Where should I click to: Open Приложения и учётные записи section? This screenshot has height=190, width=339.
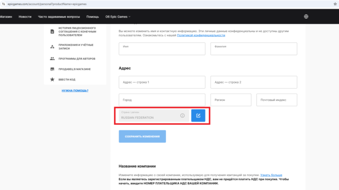coord(76,47)
